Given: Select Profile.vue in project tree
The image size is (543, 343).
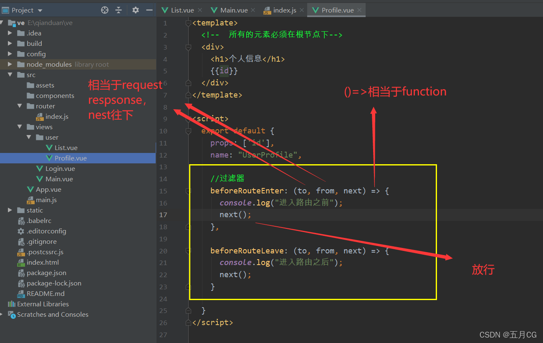Looking at the screenshot, I should pos(66,158).
